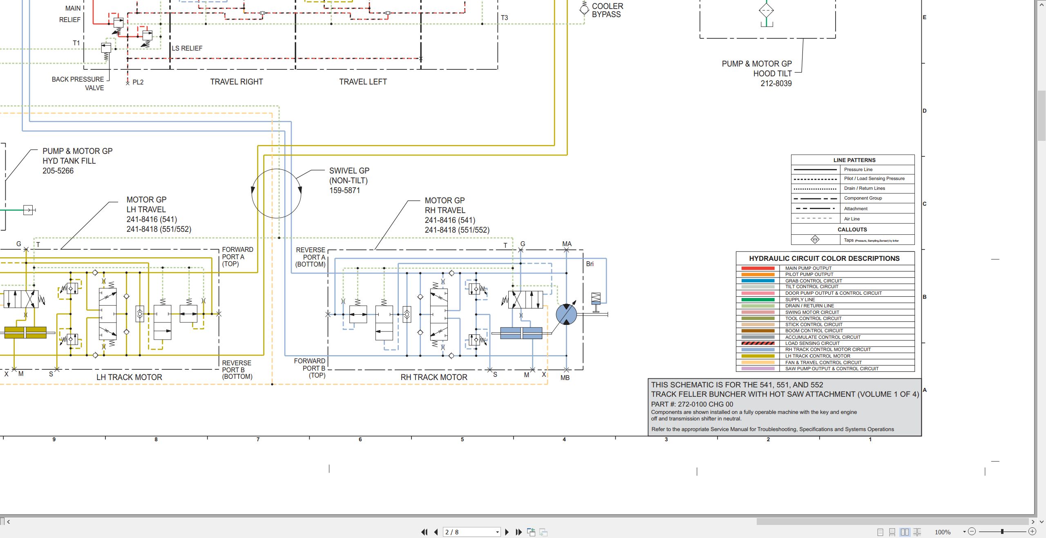Switch to two-page continuous view
Viewport: 1046px width, 538px height.
(917, 532)
